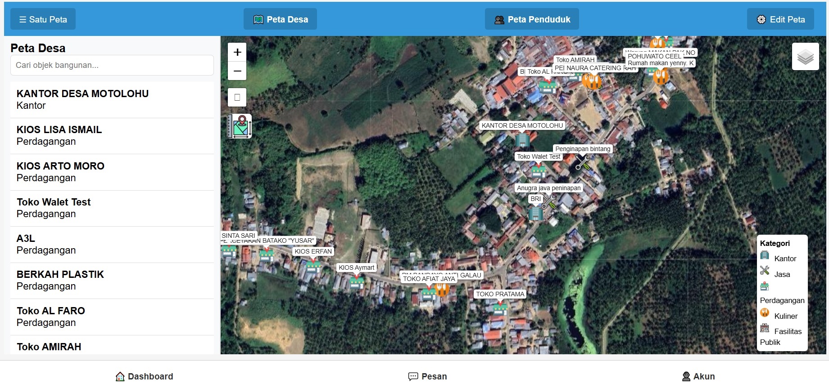Image resolution: width=829 pixels, height=388 pixels.
Task: Open Pesan messages in bottom navigation
Action: click(x=428, y=376)
